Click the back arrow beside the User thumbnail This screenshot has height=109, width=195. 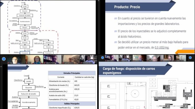[4, 59]
